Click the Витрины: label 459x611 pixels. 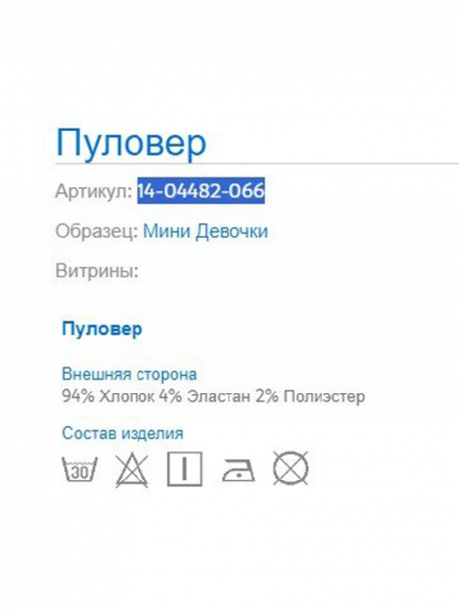[x=97, y=271]
